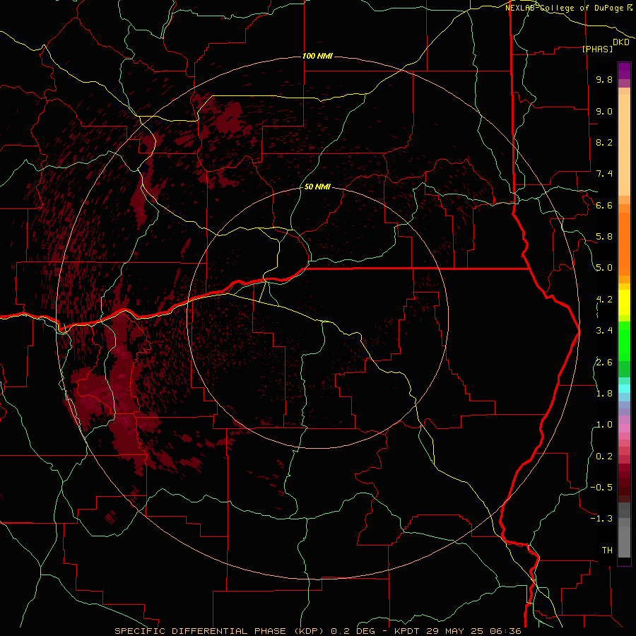Image resolution: width=636 pixels, height=636 pixels.
Task: Click the 8.2 scale value
Action: [x=604, y=142]
